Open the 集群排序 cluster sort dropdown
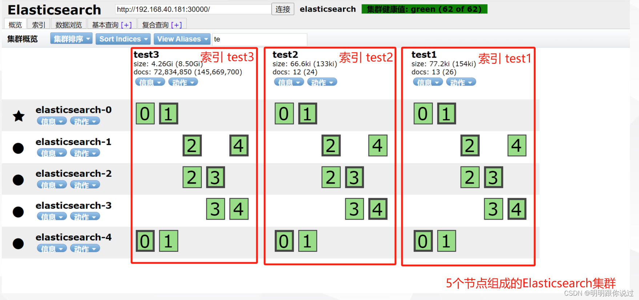 pyautogui.click(x=71, y=39)
